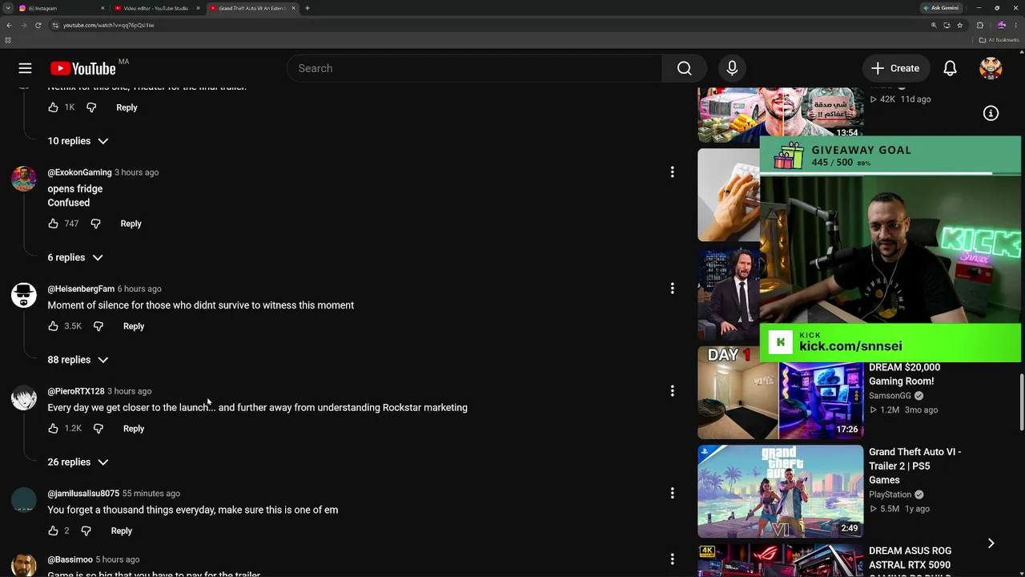Open the tab search dropdown arrow
This screenshot has height=577, width=1025.
click(8, 8)
